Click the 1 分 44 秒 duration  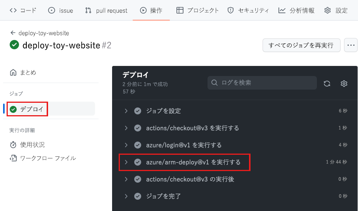(x=337, y=162)
